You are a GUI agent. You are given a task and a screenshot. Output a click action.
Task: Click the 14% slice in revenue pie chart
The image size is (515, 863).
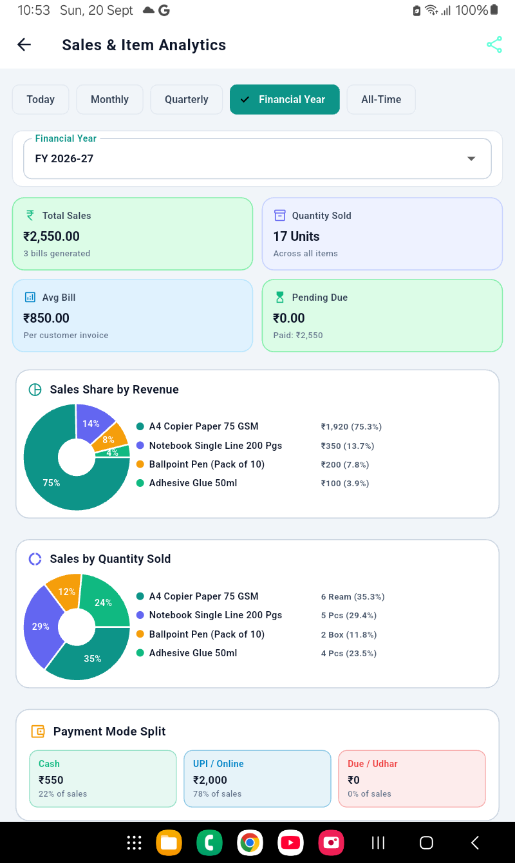tap(91, 423)
